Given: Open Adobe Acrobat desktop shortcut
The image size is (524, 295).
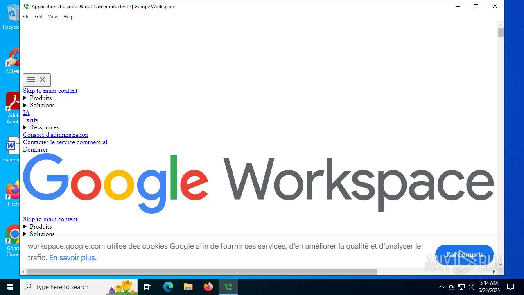Looking at the screenshot, I should click(x=13, y=108).
